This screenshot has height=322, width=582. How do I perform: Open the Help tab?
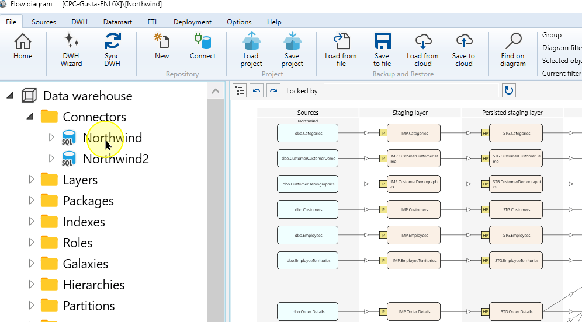point(274,22)
